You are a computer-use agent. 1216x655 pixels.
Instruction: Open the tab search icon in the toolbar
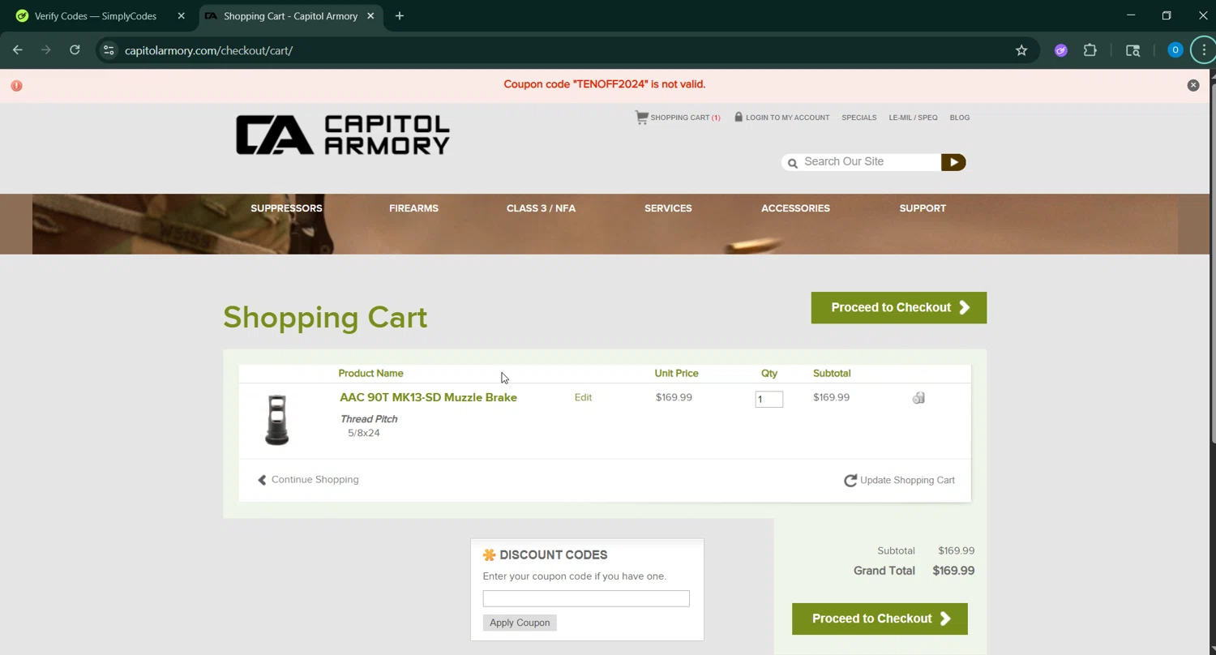tap(1133, 50)
